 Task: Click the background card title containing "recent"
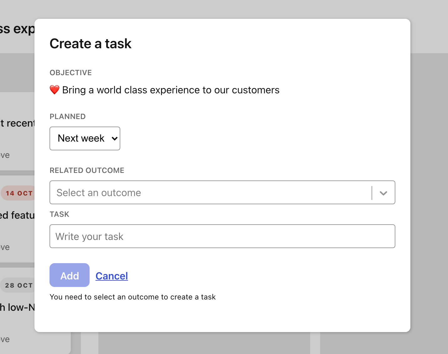point(17,123)
